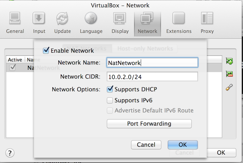This screenshot has width=243, height=163.
Task: Open the Proxy preferences icon
Action: pos(207,18)
